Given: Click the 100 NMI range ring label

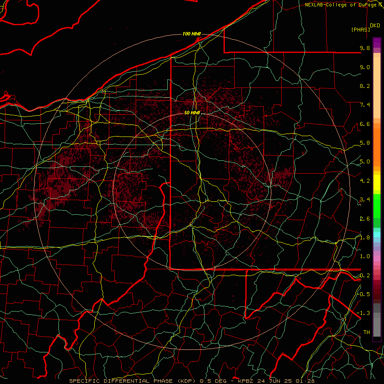Looking at the screenshot, I should click(x=192, y=34).
